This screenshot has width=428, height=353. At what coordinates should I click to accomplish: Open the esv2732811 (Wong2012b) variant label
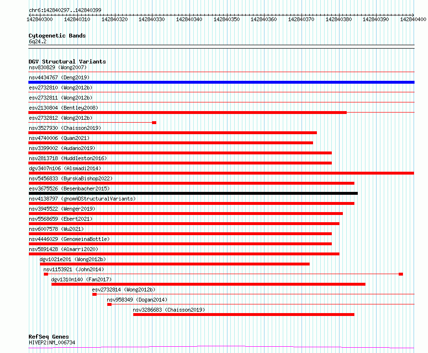coord(61,98)
